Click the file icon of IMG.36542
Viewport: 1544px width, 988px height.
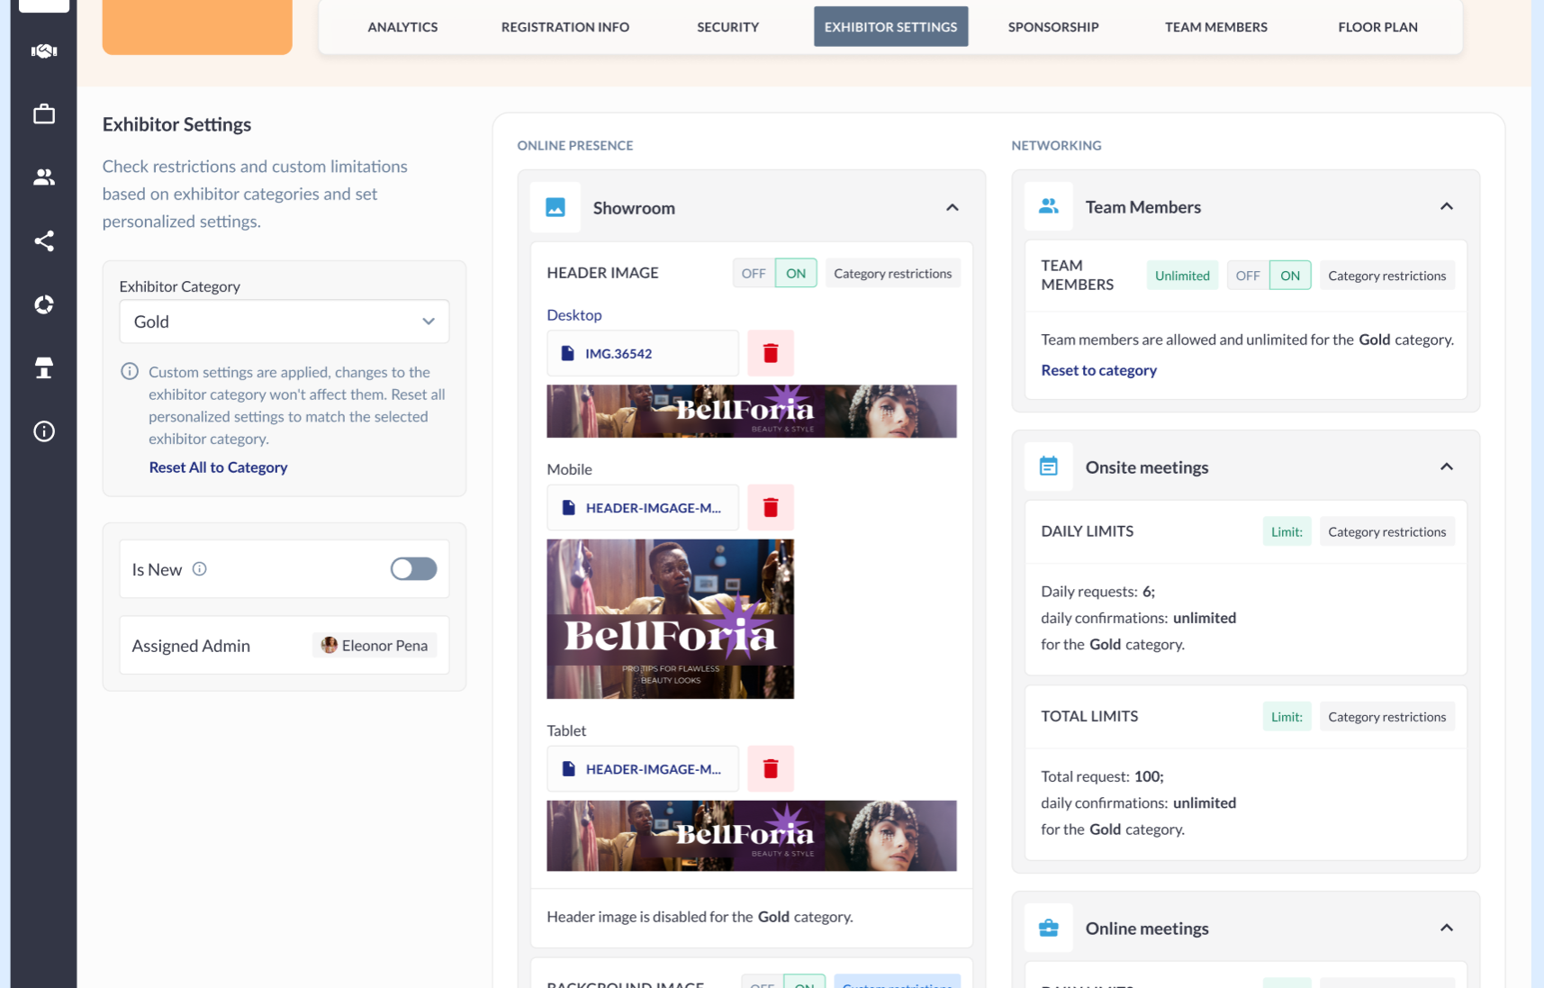[567, 353]
